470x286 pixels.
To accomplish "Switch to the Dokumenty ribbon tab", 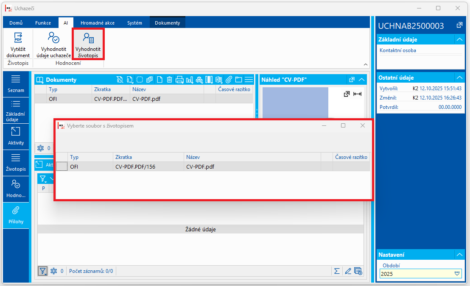I will click(168, 23).
